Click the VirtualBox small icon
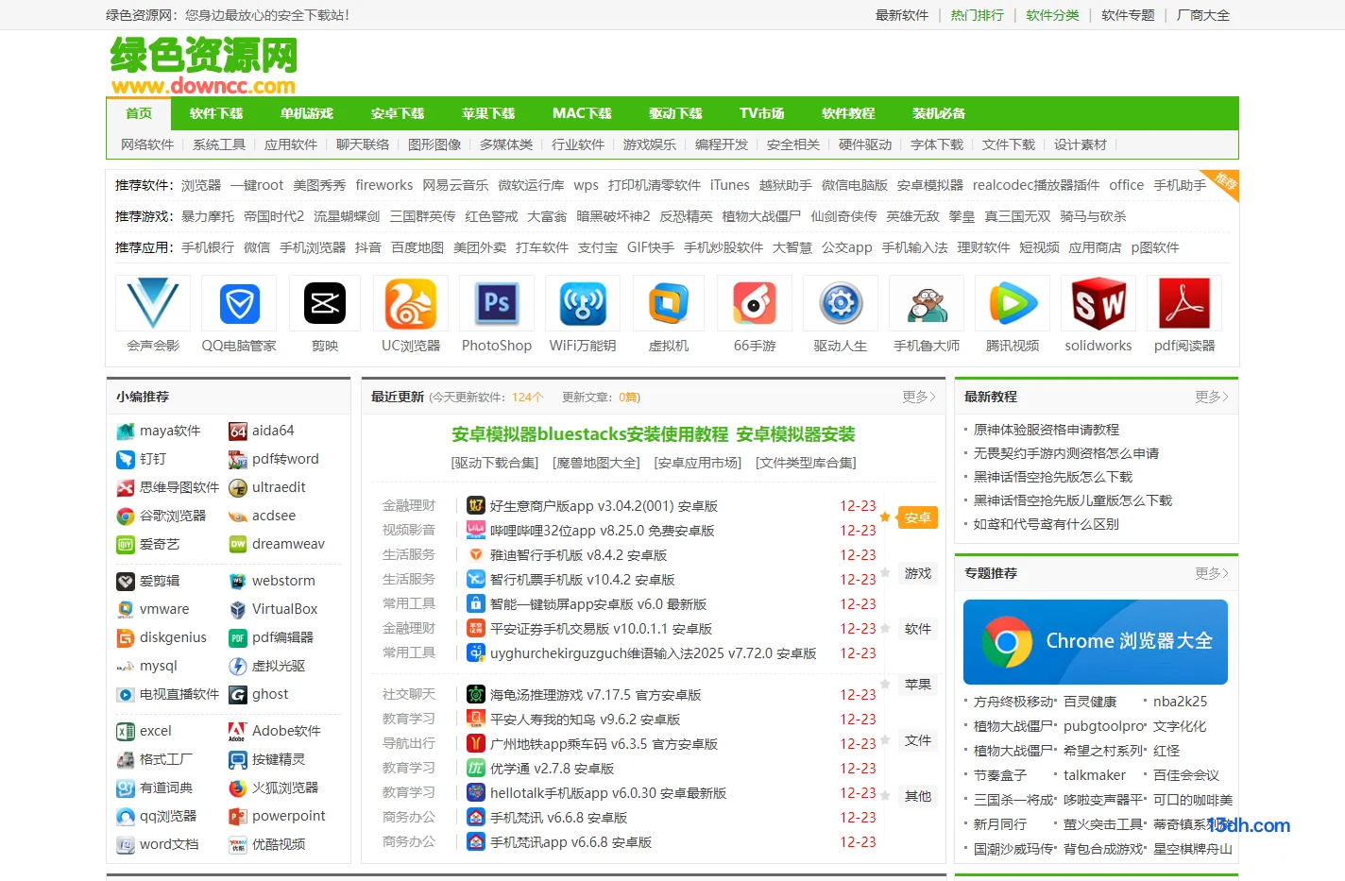 coord(238,610)
